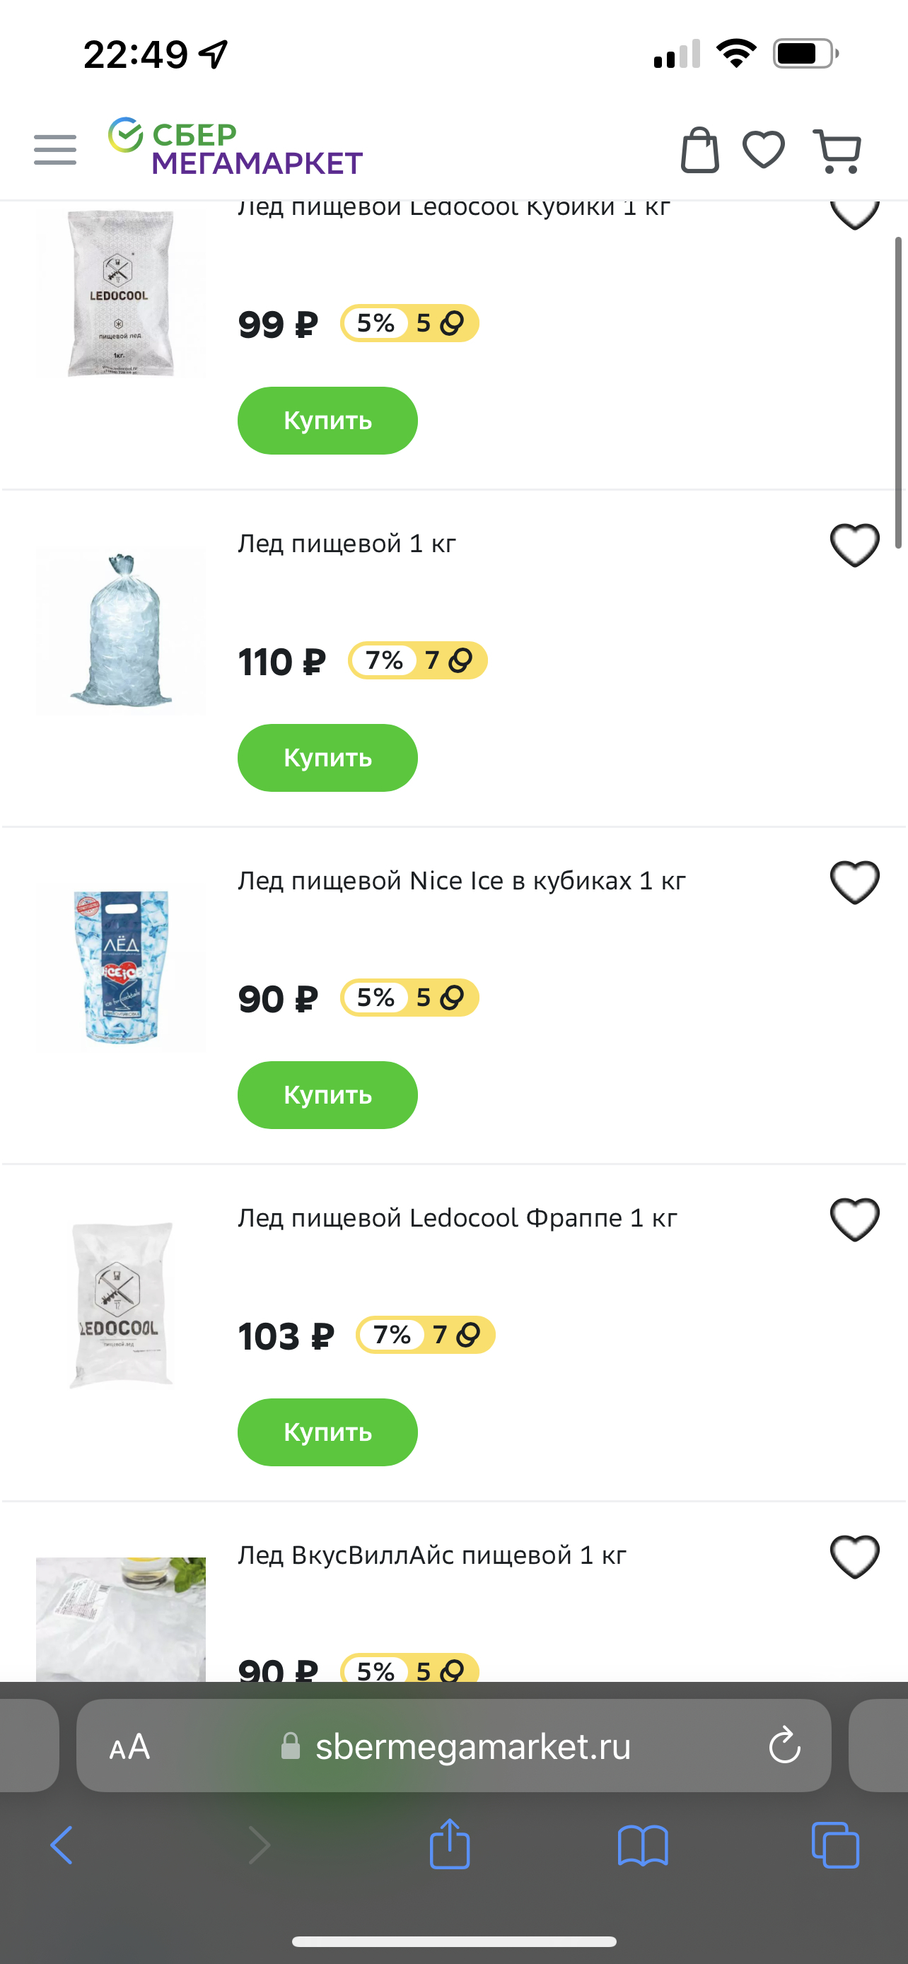The width and height of the screenshot is (908, 1964).
Task: Open the shopping cart
Action: click(837, 151)
